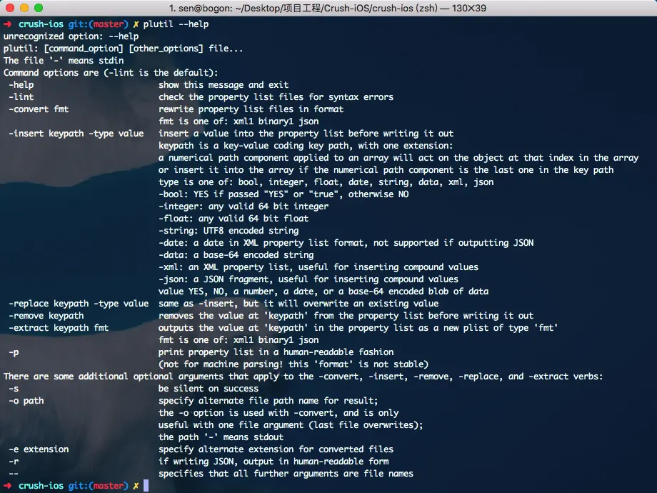Click '-replace keypath -type value' option

pyautogui.click(x=79, y=304)
